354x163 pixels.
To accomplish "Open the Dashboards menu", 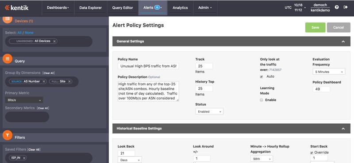I will pyautogui.click(x=58, y=8).
